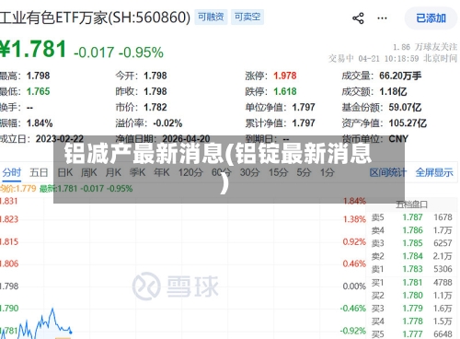Click the share icon
Viewport: 460px width, 339px height.
358,18
